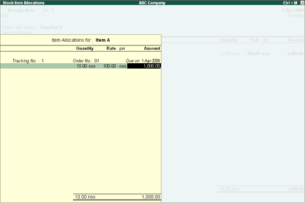The width and height of the screenshot is (305, 203).
Task: Click the dimmed voucher date 1-Apr-2008
Action: (293, 11)
